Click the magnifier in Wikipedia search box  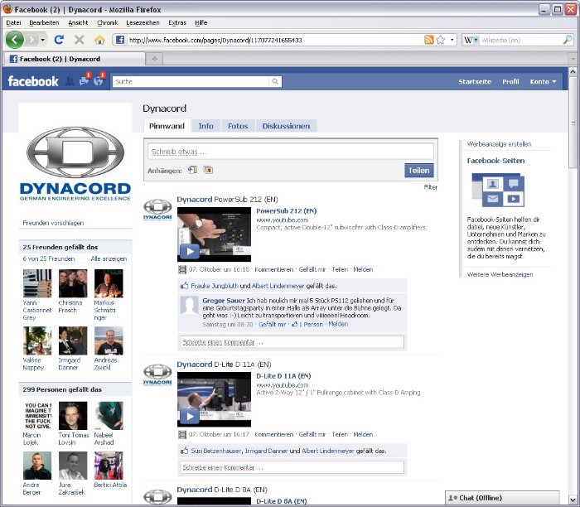pyautogui.click(x=567, y=40)
